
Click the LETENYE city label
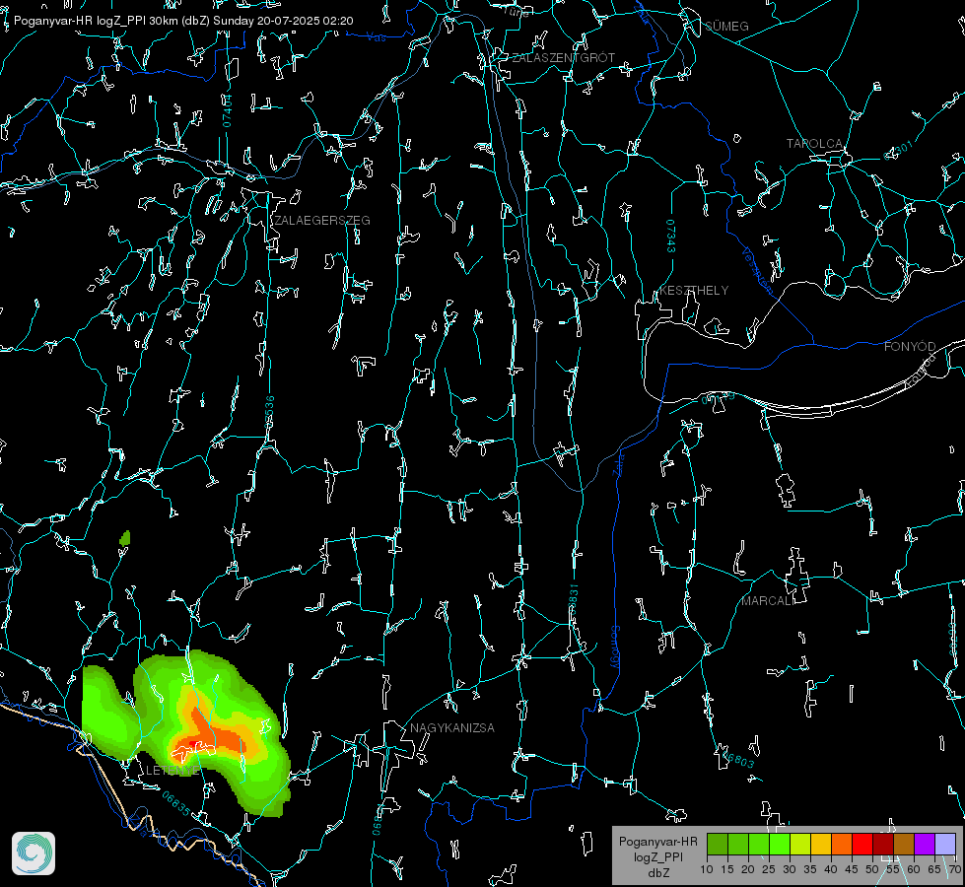(172, 771)
